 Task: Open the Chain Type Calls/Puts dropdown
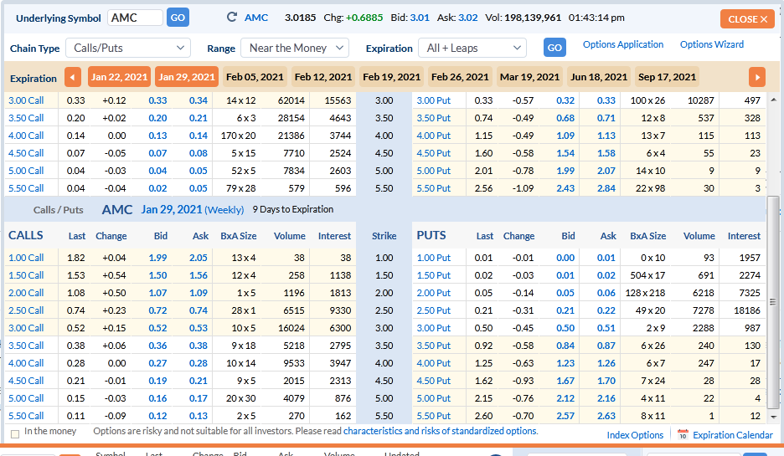(128, 49)
